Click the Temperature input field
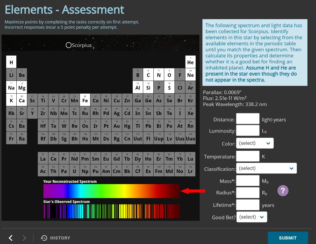Image resolution: width=316 pixels, height=244 pixels. [x=247, y=156]
